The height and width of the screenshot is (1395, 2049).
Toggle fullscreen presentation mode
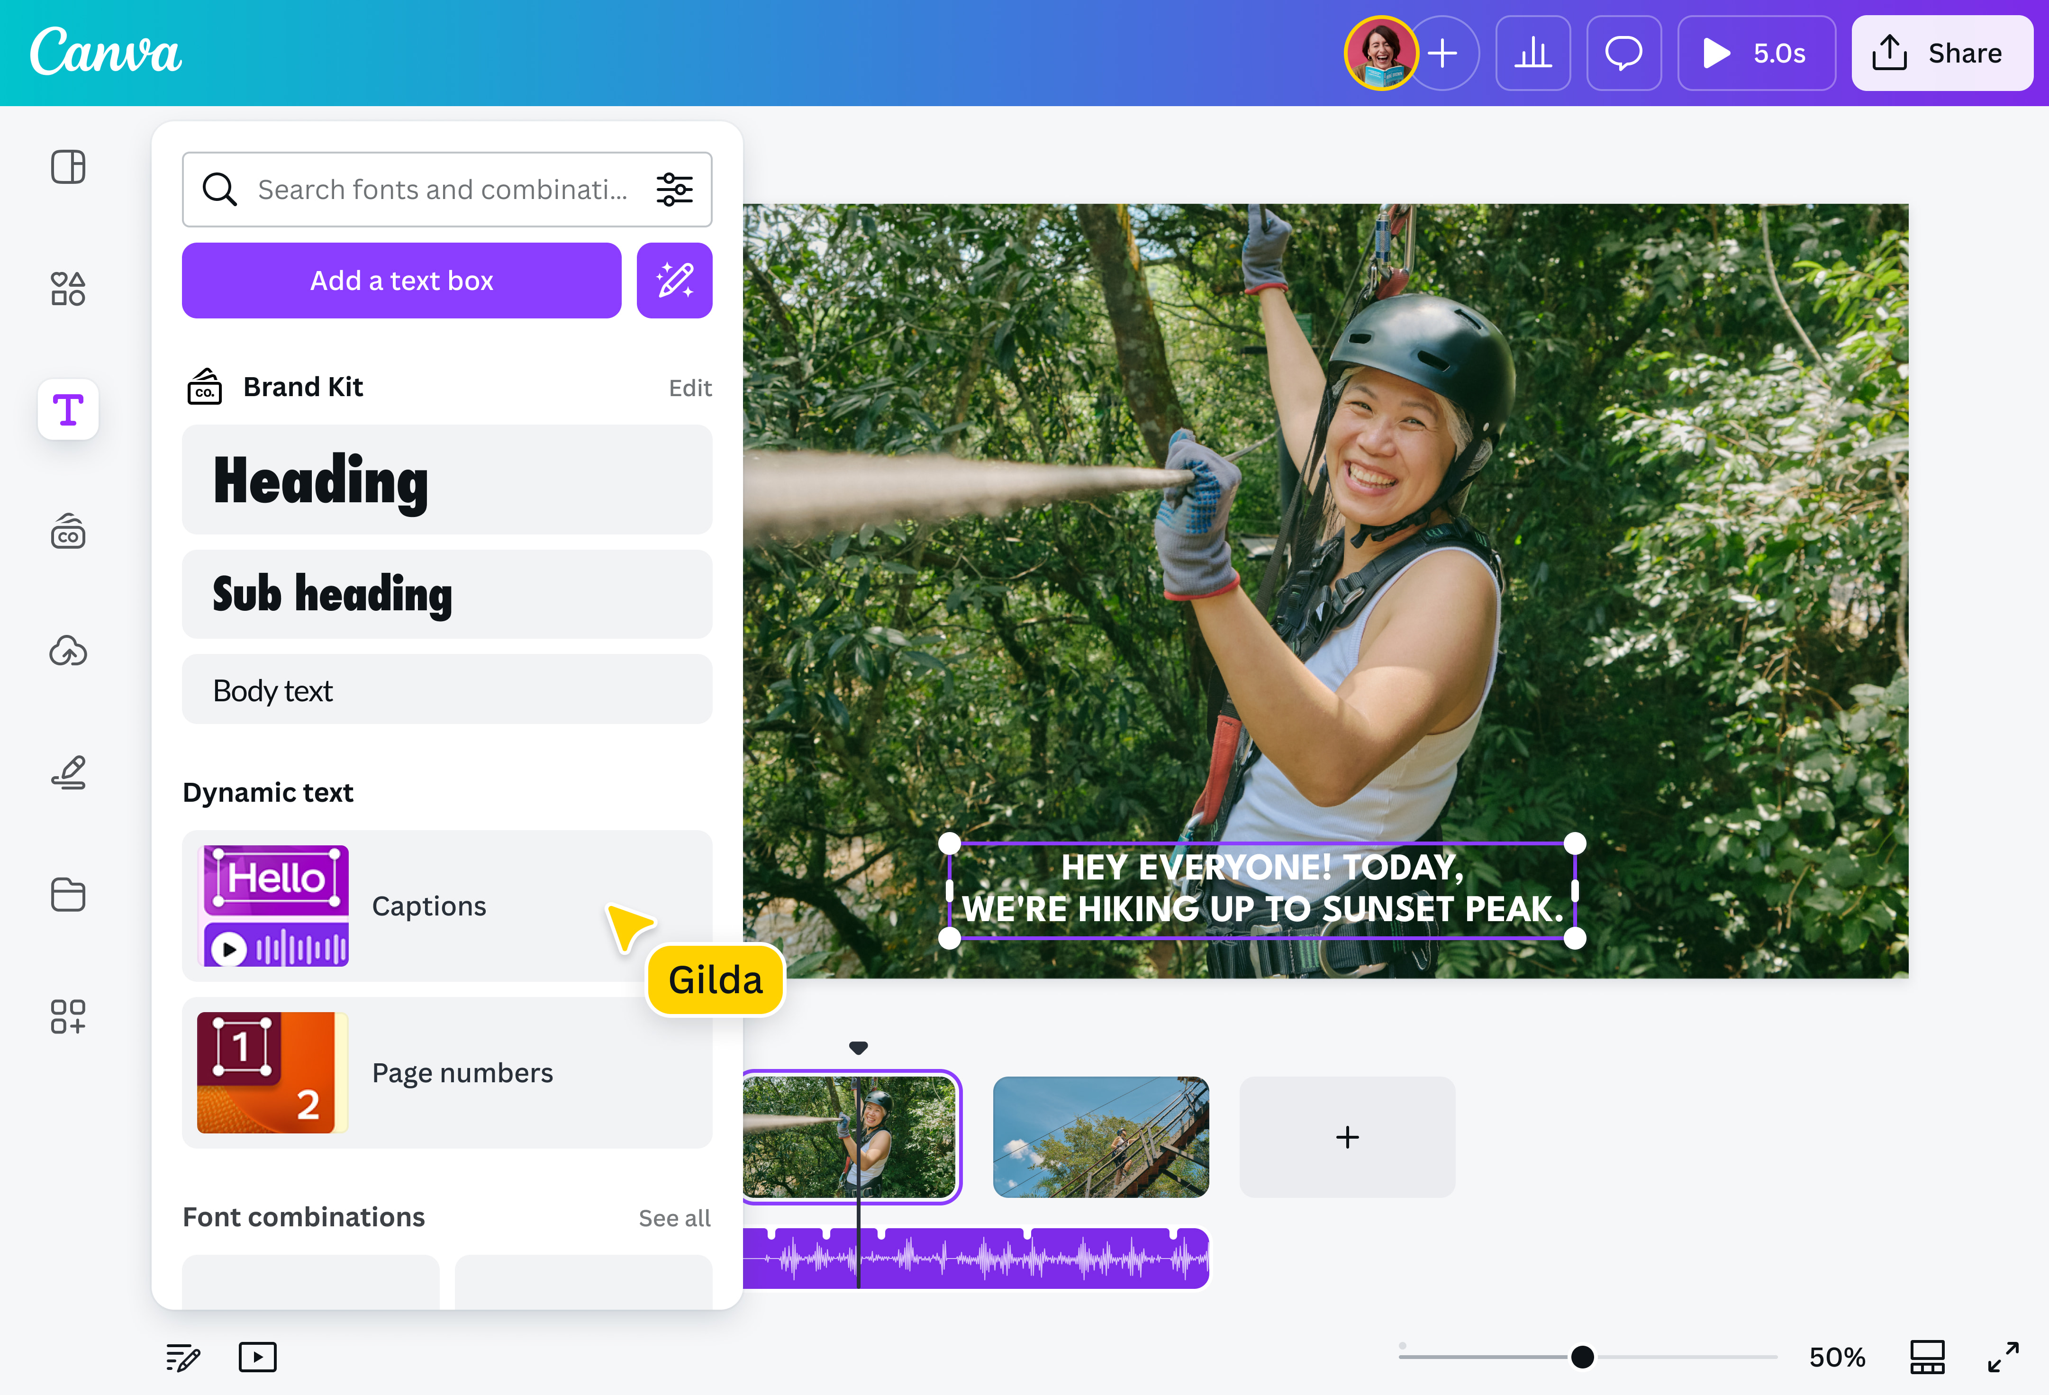[x=2004, y=1357]
